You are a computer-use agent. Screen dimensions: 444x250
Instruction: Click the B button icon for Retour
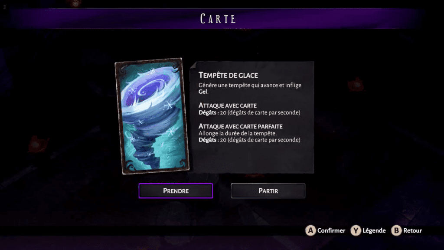396,230
